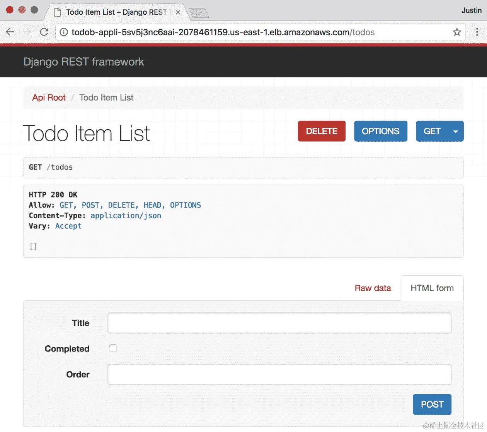Screen dimensions: 487x432
Task: Click 'application/json' content type value
Action: [126, 216]
